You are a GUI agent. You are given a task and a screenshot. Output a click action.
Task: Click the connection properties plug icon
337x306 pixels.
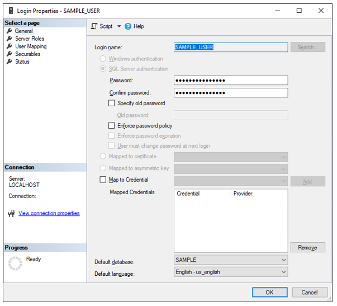click(x=11, y=214)
